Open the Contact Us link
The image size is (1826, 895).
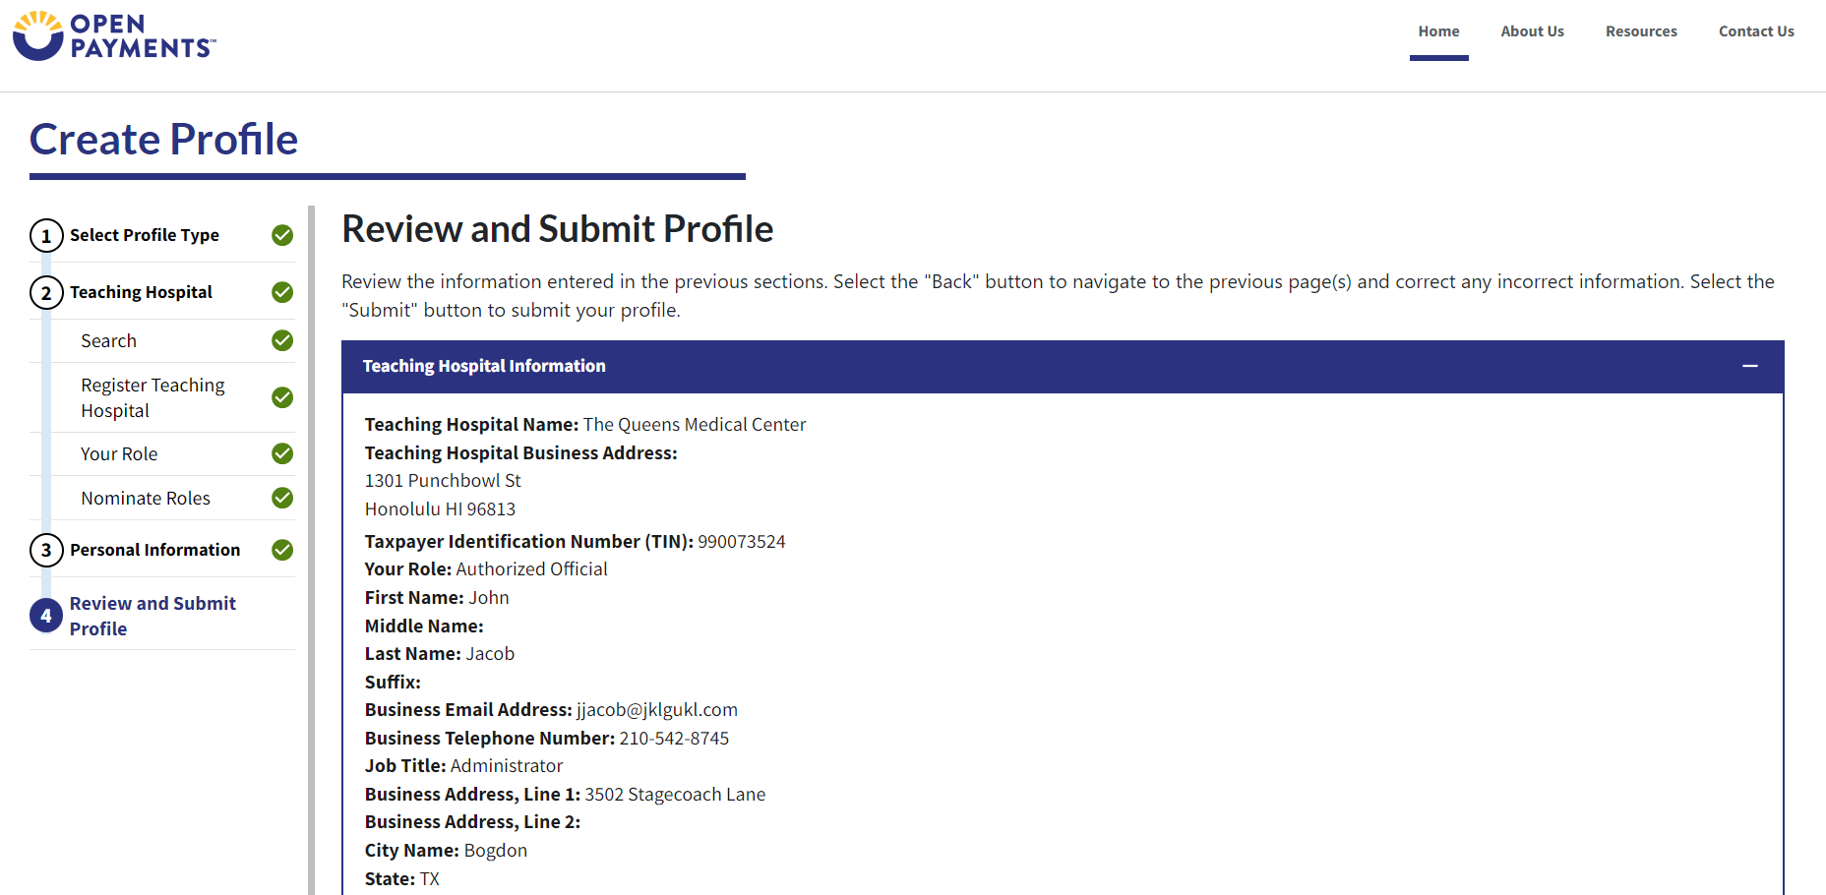1756,31
